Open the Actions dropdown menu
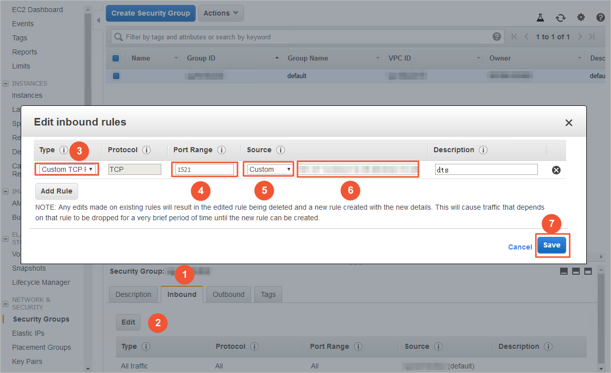The width and height of the screenshot is (611, 373). tap(221, 13)
